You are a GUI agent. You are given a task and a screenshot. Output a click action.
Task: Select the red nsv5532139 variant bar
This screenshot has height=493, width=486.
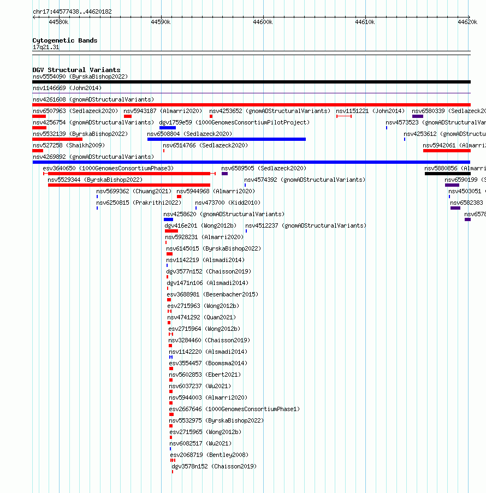57,139
